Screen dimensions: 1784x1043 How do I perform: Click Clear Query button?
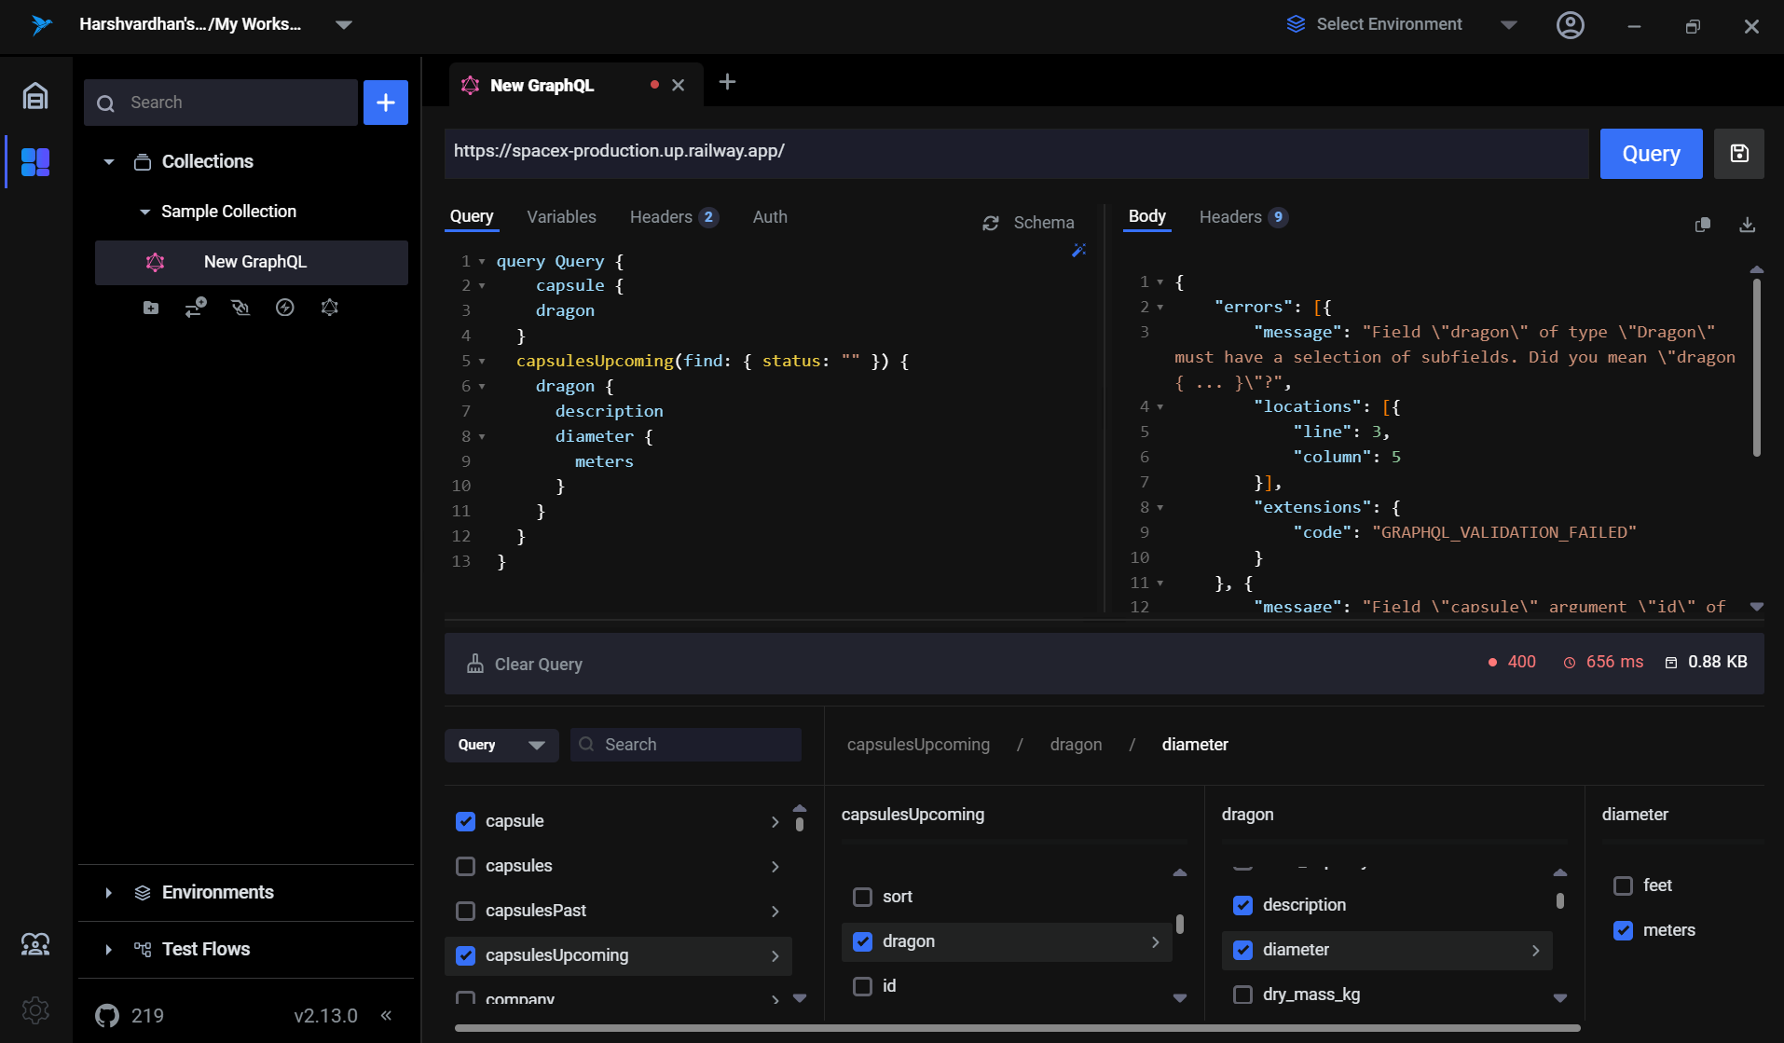(525, 665)
